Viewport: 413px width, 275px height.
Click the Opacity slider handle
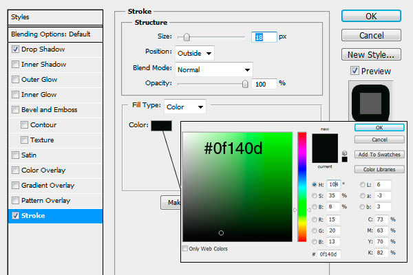click(245, 83)
